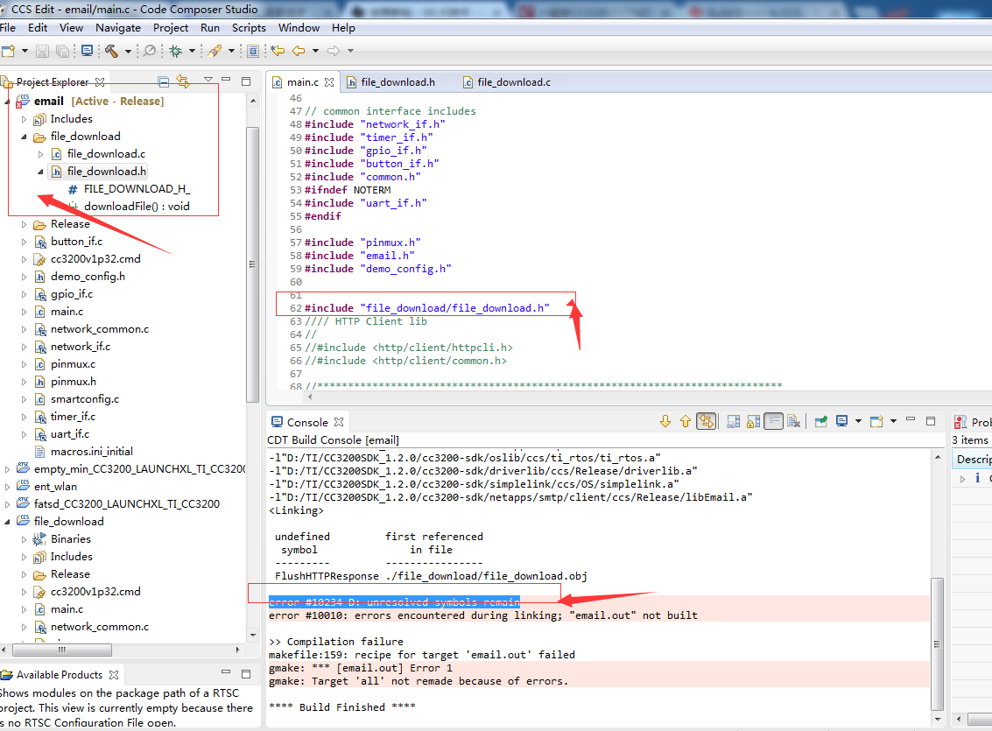This screenshot has width=992, height=731.
Task: Toggle console word wrap button
Action: click(x=773, y=421)
